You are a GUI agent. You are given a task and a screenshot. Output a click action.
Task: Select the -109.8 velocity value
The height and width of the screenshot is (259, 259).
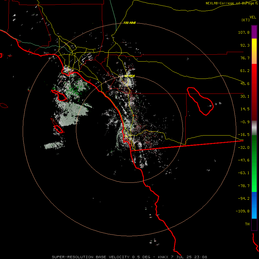pyautogui.click(x=243, y=211)
